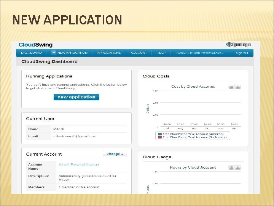Click the plus icon beside New Application
This screenshot has height=206, width=274.
point(54,52)
